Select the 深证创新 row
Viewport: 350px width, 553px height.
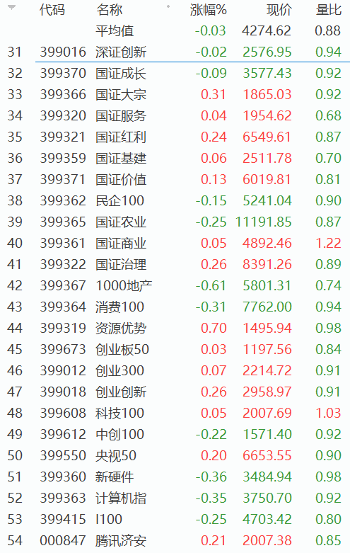point(175,52)
